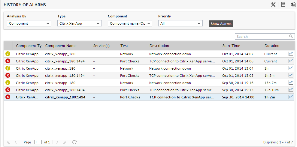Click red critical icon of Oct 01 13:02 row
Image resolution: width=297 pixels, height=147 pixels.
pos(8,75)
